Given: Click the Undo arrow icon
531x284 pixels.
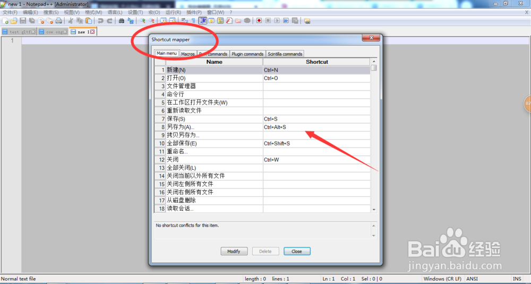Looking at the screenshot, I should pyautogui.click(x=100, y=21).
